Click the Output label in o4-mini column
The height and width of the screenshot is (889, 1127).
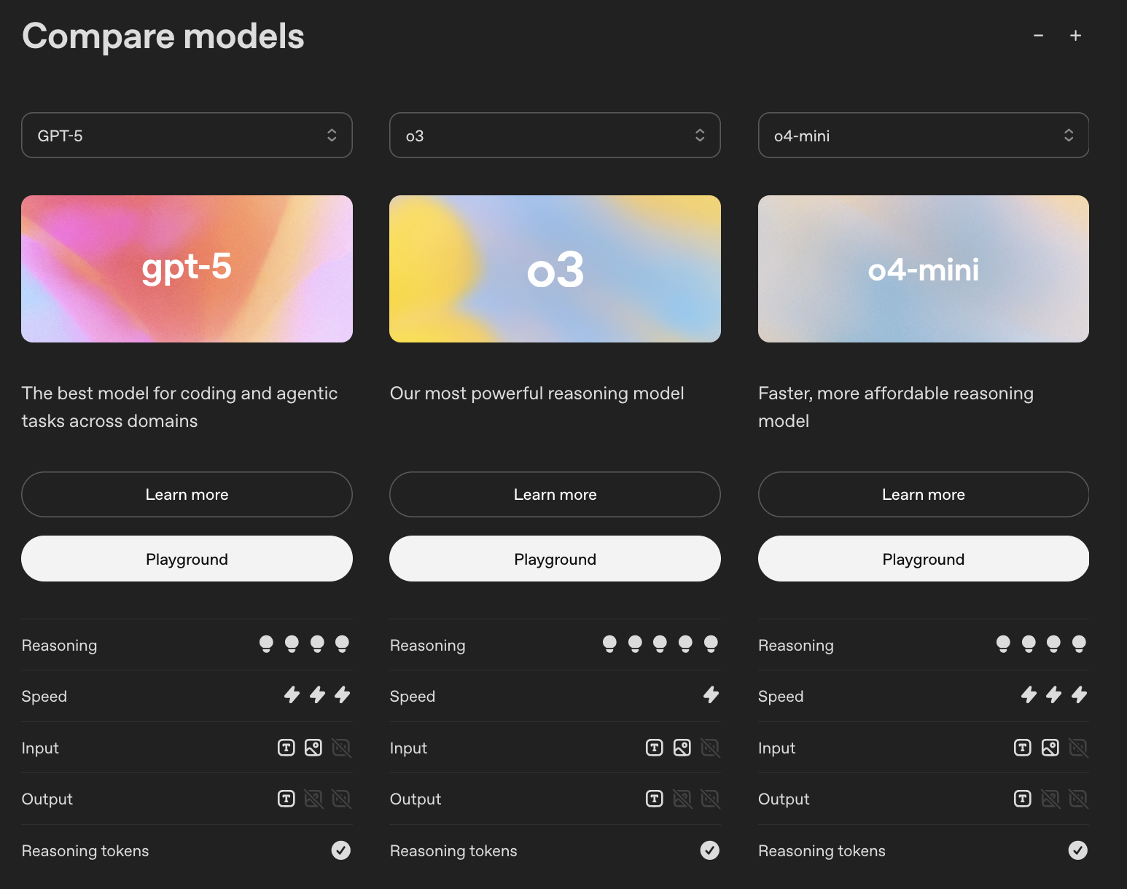pyautogui.click(x=784, y=799)
